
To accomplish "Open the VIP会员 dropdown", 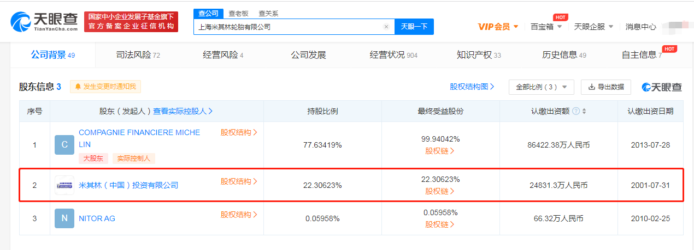I will [498, 27].
